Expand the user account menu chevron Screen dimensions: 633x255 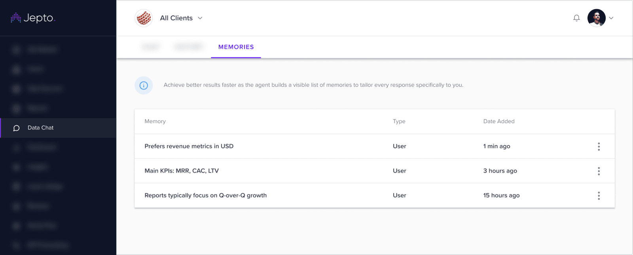coord(611,18)
